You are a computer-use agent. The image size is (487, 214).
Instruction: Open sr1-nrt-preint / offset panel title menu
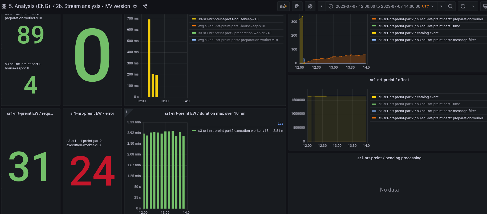(x=389, y=80)
